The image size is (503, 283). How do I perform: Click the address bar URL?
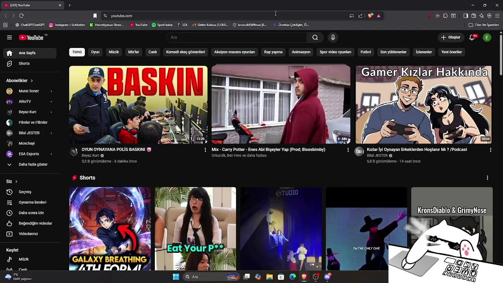point(121,16)
